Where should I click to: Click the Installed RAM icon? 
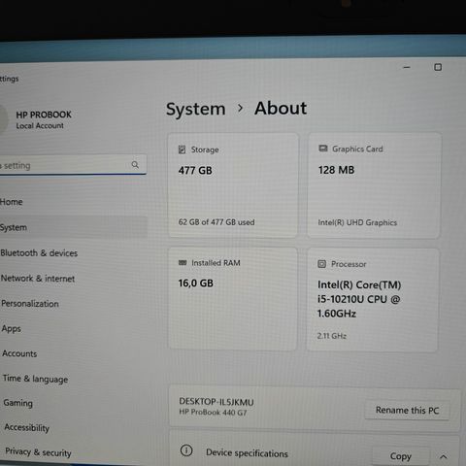[x=183, y=263]
